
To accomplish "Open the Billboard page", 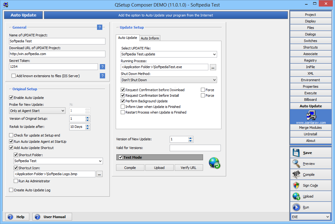I will (x=311, y=100).
